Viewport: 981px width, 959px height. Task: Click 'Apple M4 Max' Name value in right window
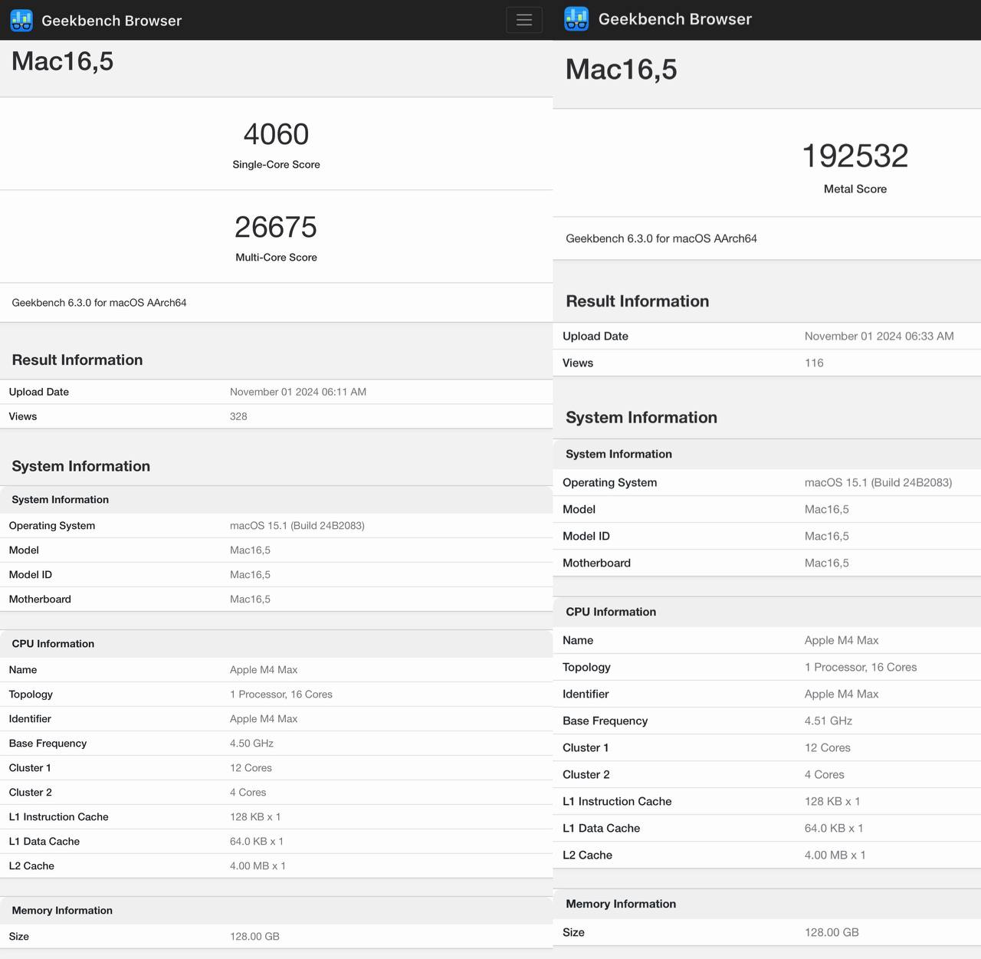click(842, 640)
